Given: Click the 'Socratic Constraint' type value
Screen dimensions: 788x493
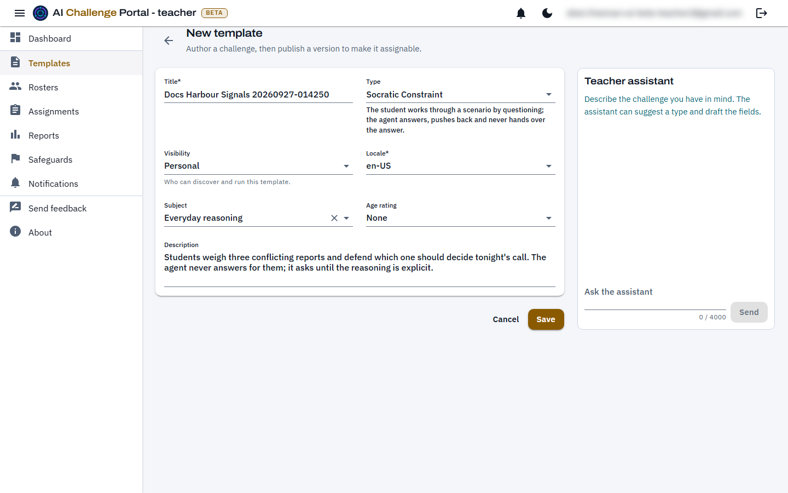Looking at the screenshot, I should tap(404, 95).
